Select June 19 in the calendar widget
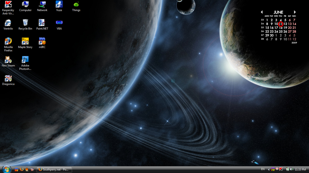Screen dimensions: 309x173 (x=285, y=28)
